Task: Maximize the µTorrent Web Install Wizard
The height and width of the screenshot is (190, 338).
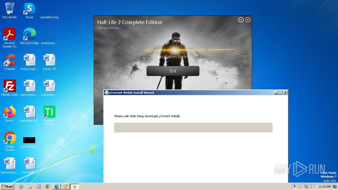Action: (x=280, y=93)
